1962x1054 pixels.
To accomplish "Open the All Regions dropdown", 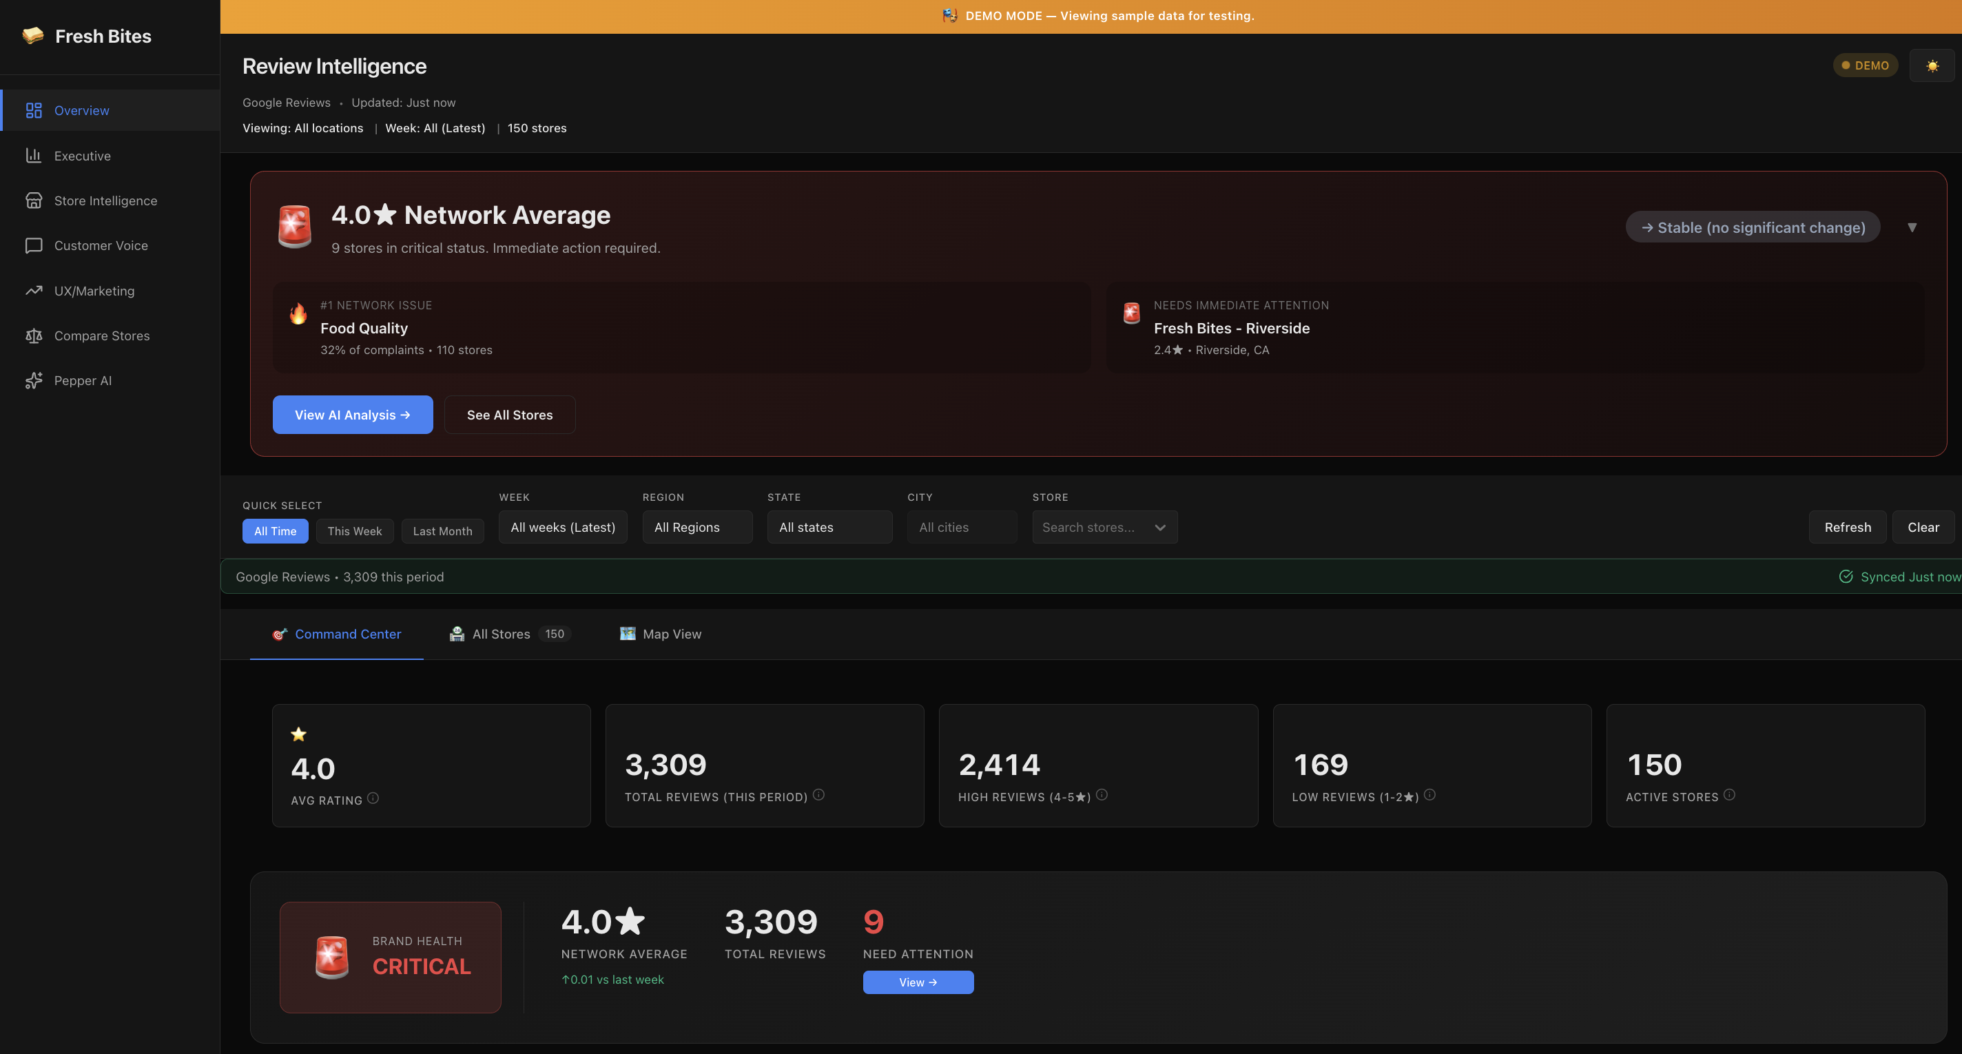I will (x=697, y=527).
